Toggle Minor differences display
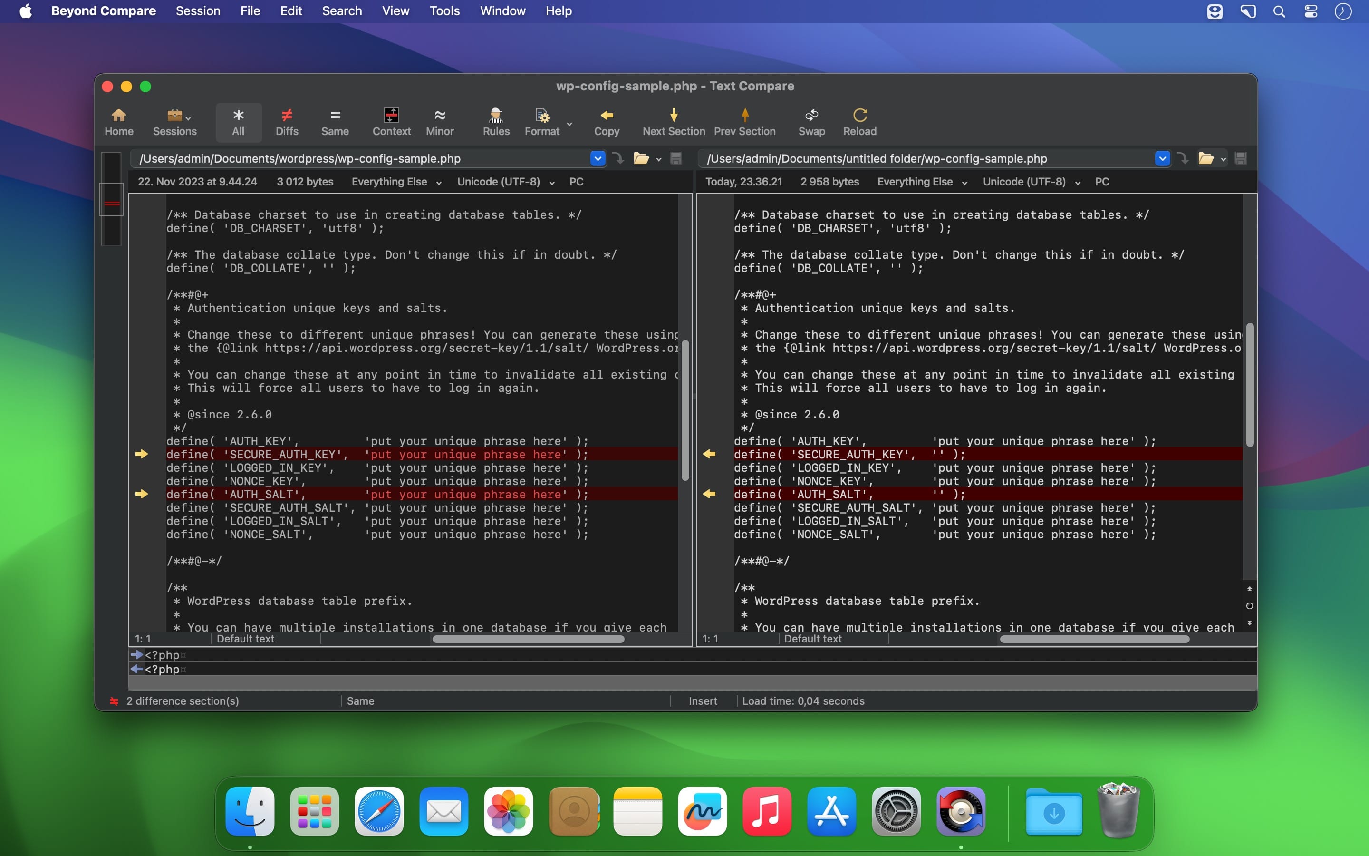The image size is (1369, 856). [x=440, y=122]
